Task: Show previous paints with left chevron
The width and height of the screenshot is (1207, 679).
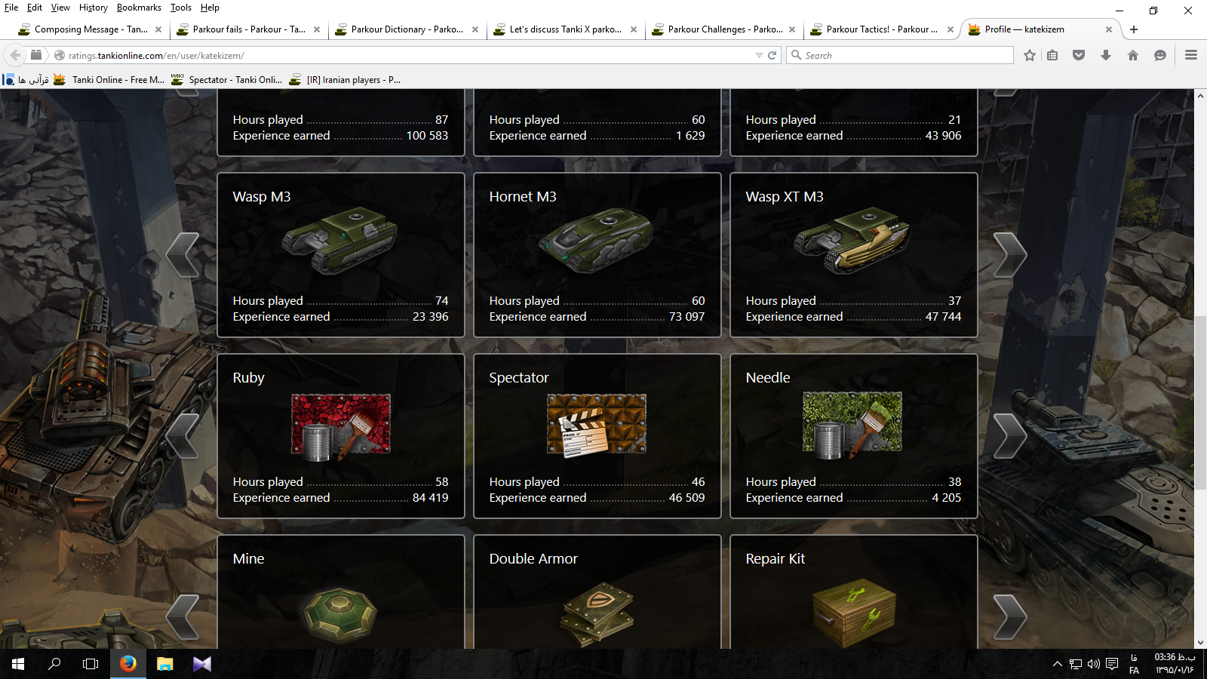Action: click(x=183, y=436)
